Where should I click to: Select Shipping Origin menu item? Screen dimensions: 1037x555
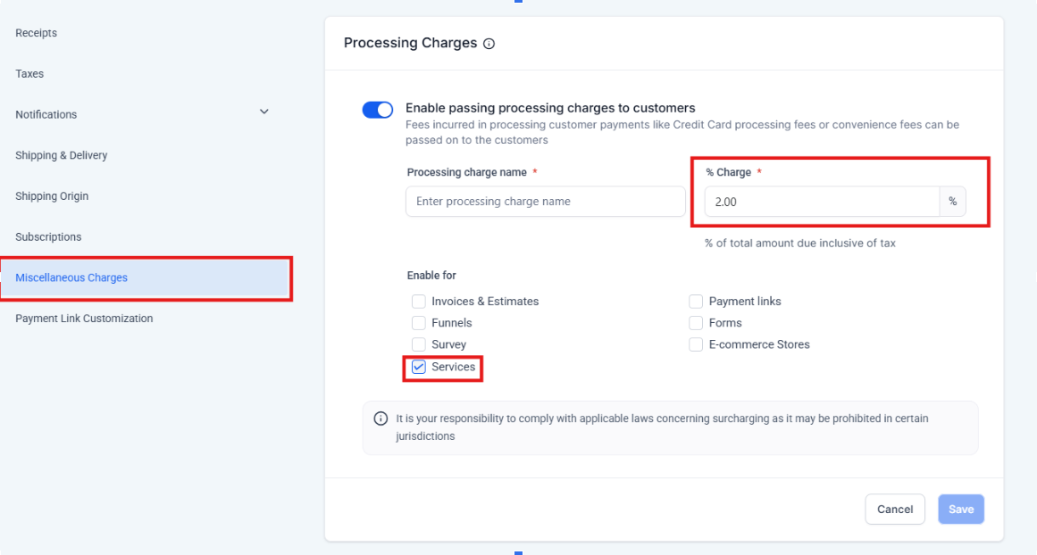[x=52, y=196]
